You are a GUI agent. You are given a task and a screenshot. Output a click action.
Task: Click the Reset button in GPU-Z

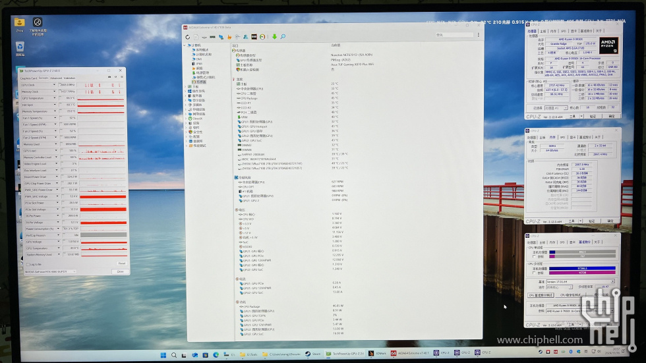pos(121,264)
